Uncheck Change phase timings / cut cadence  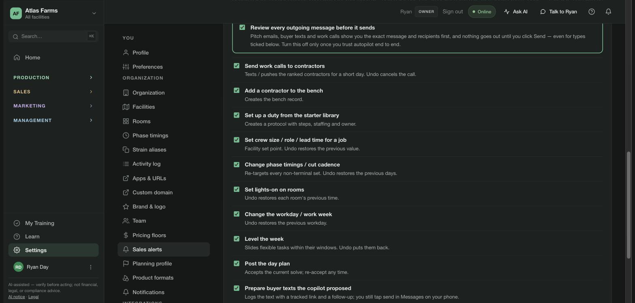click(x=237, y=164)
